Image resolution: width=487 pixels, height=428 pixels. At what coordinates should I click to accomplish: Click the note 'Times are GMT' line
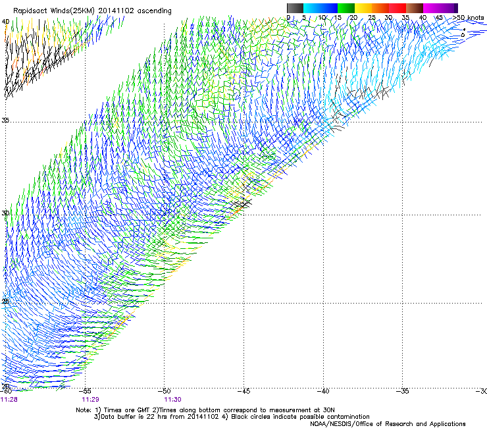click(x=205, y=410)
